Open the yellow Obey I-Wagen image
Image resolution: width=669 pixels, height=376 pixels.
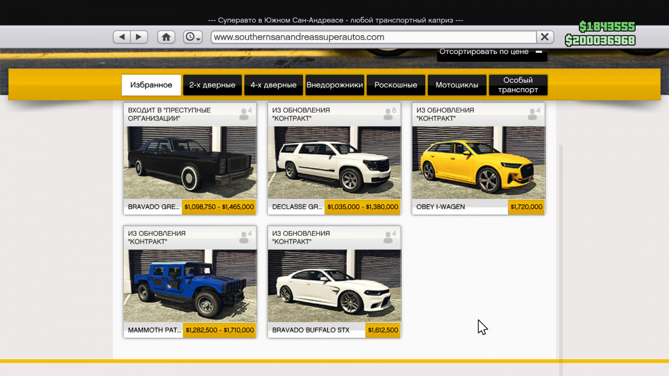pyautogui.click(x=478, y=162)
